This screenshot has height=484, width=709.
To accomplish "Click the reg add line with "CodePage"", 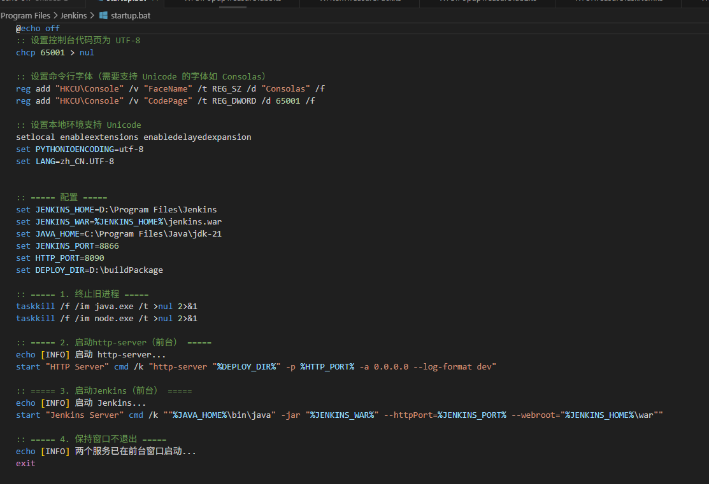I will click(x=166, y=100).
